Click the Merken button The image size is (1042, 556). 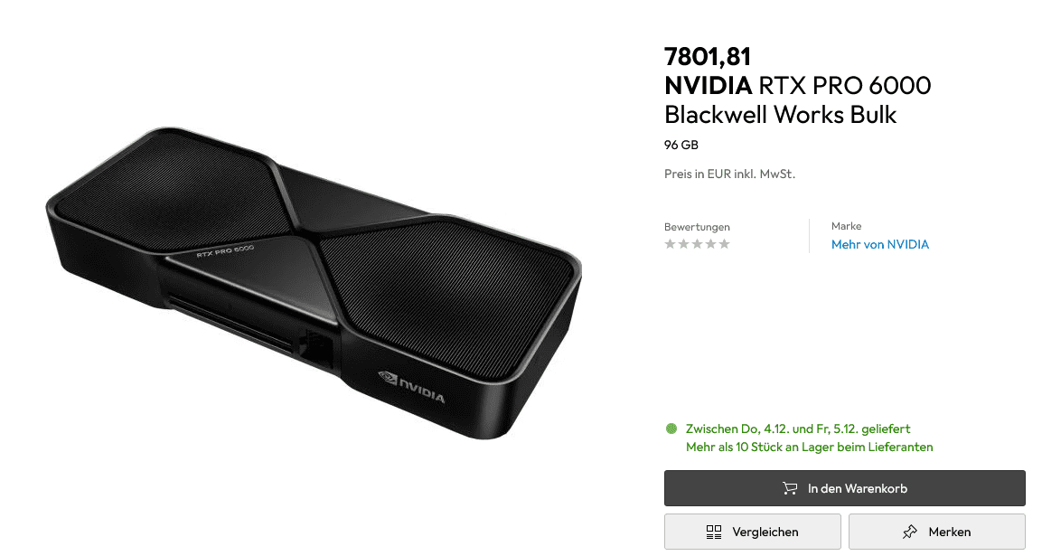tap(937, 532)
